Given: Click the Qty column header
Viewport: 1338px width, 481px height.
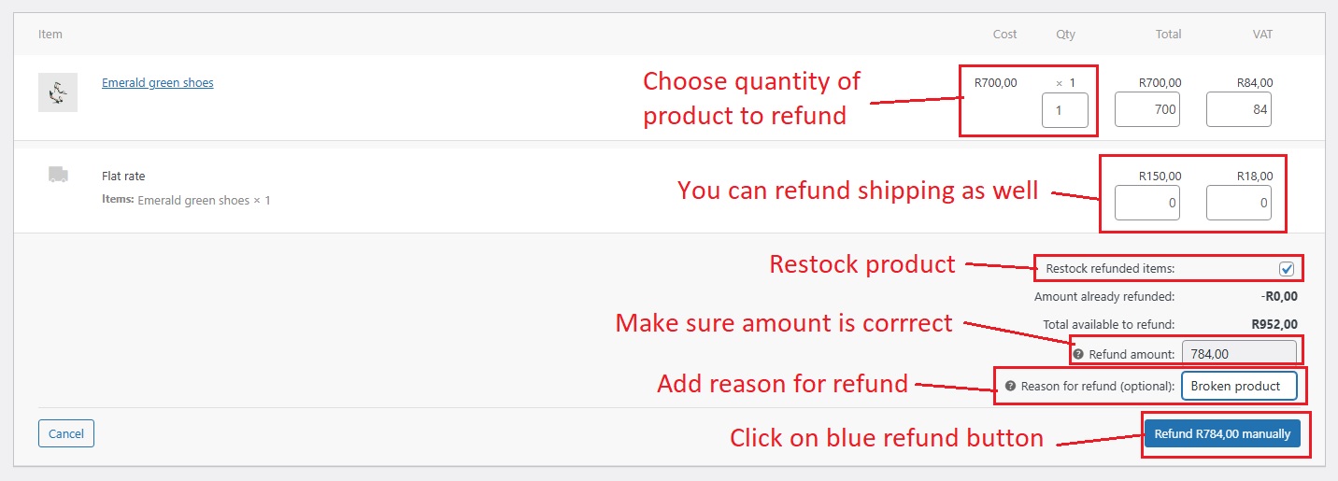Looking at the screenshot, I should tap(1065, 35).
